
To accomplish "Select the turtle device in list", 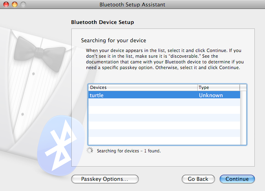I will [x=143, y=95].
